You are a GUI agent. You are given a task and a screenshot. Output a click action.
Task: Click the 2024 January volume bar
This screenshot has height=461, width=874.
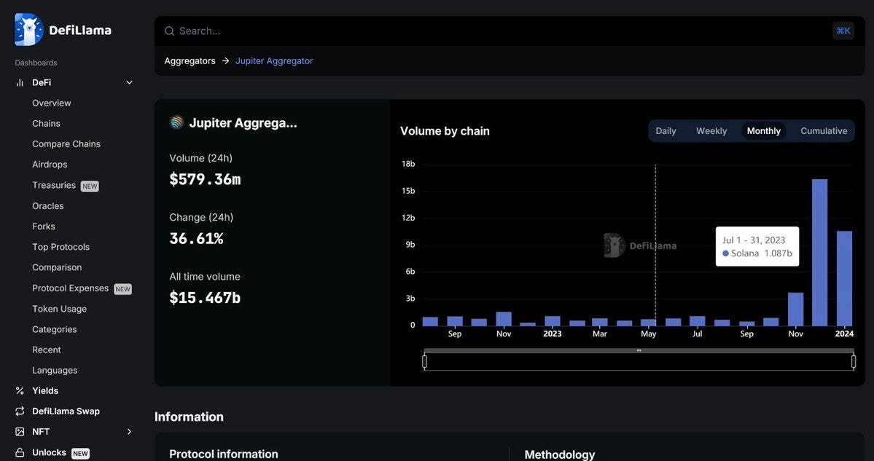coord(844,278)
